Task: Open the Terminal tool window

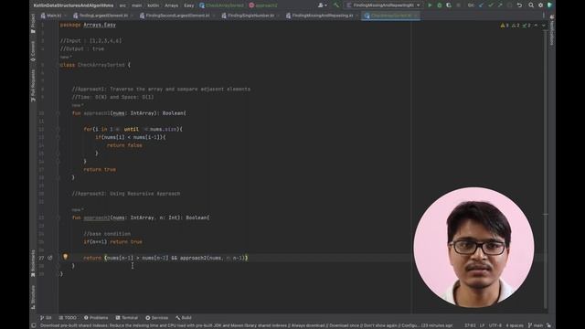Action: 127,318
